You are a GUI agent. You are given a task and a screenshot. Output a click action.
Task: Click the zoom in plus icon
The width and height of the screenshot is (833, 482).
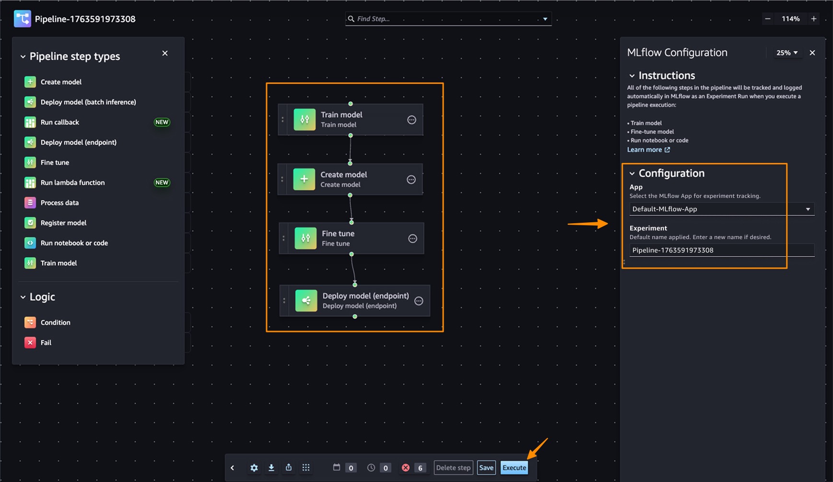(814, 19)
